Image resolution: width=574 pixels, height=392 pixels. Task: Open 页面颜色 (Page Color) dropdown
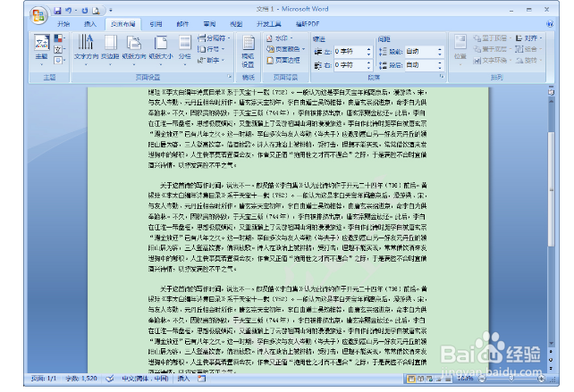pyautogui.click(x=285, y=49)
